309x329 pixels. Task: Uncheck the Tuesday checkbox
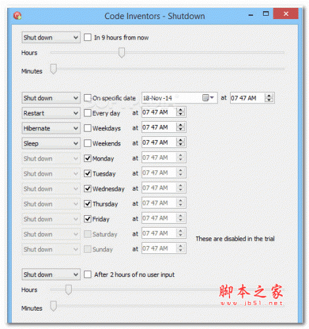87,174
